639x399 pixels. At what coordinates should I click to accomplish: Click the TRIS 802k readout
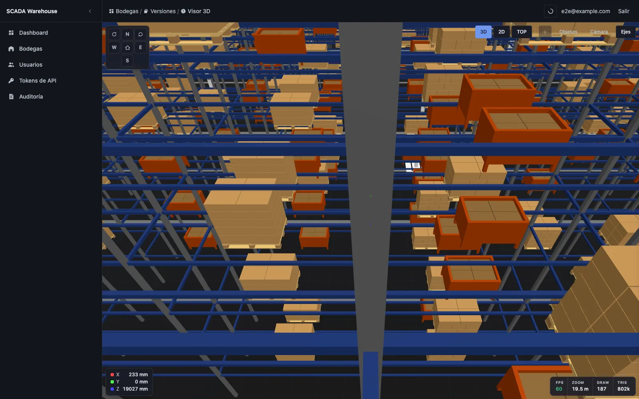623,386
